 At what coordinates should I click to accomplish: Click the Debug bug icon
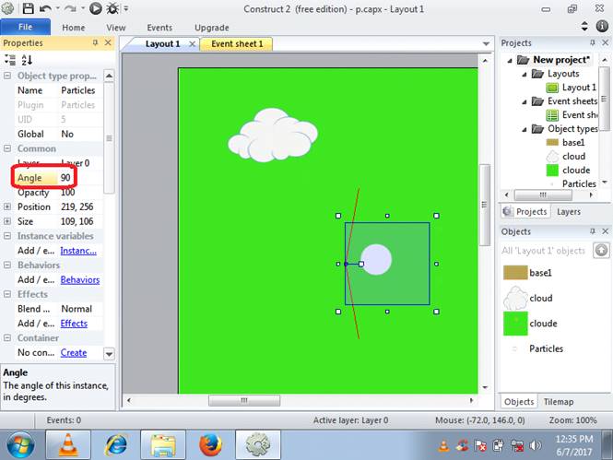click(x=112, y=8)
